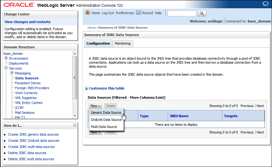The width and height of the screenshot is (272, 167).
Task: Select Data Sources in the domain tree
Action: click(27, 78)
